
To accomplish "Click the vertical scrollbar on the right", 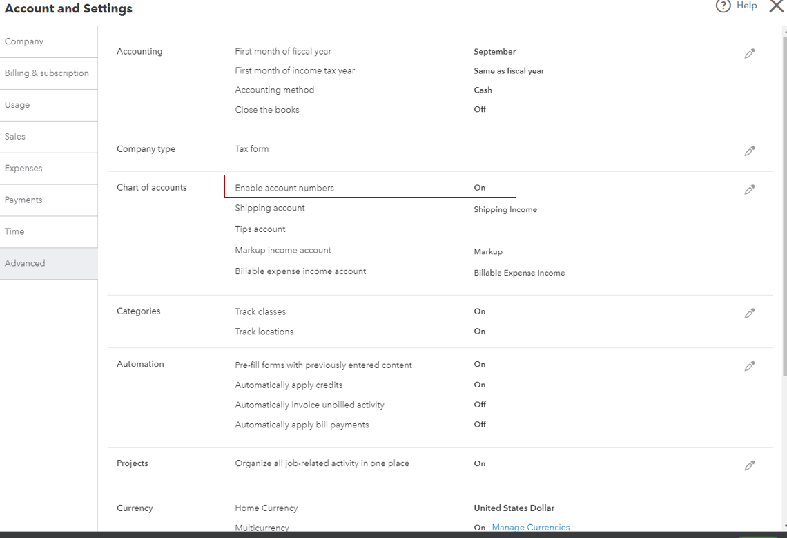I will pos(784,207).
